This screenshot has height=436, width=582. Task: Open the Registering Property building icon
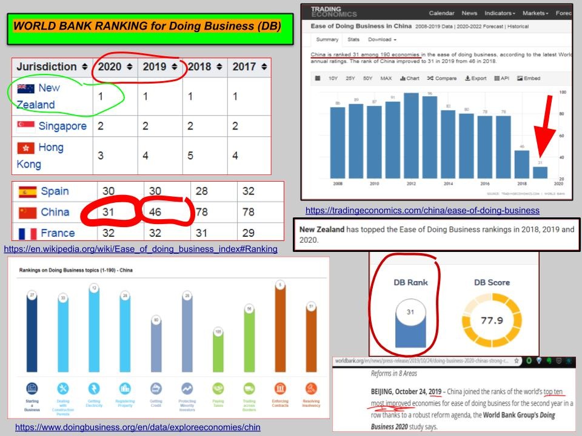coord(125,389)
